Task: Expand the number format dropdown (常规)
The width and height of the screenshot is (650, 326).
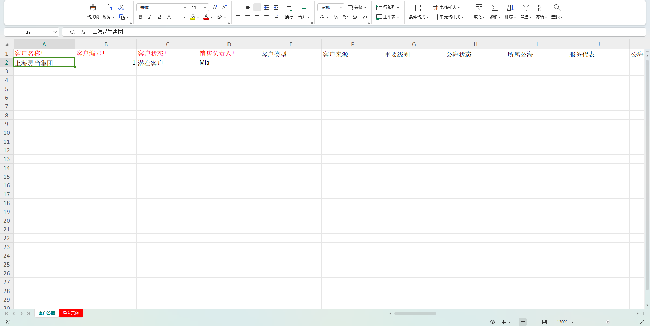Action: coord(341,7)
